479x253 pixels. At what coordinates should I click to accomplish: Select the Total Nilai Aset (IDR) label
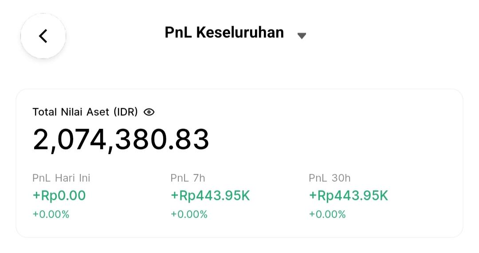click(x=85, y=112)
